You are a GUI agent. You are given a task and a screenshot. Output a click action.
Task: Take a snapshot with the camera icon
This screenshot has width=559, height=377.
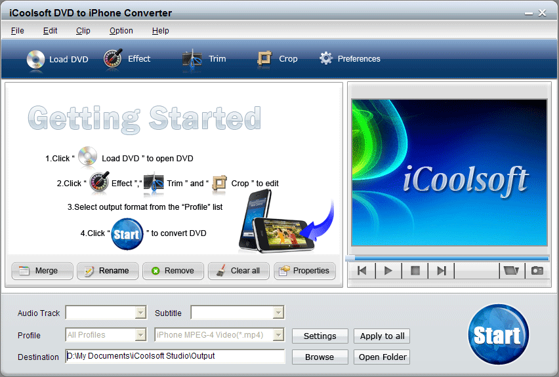click(537, 271)
